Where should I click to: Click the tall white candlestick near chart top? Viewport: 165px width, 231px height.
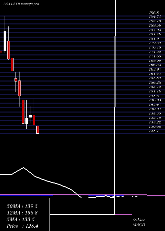coord(5,41)
